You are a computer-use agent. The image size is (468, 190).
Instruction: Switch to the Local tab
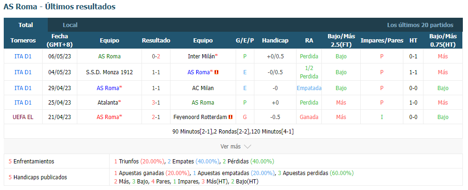pos(70,25)
